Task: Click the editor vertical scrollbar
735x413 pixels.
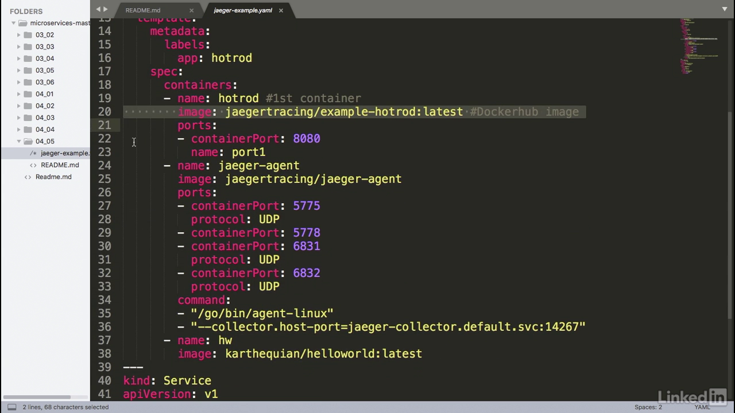Action: (730, 215)
